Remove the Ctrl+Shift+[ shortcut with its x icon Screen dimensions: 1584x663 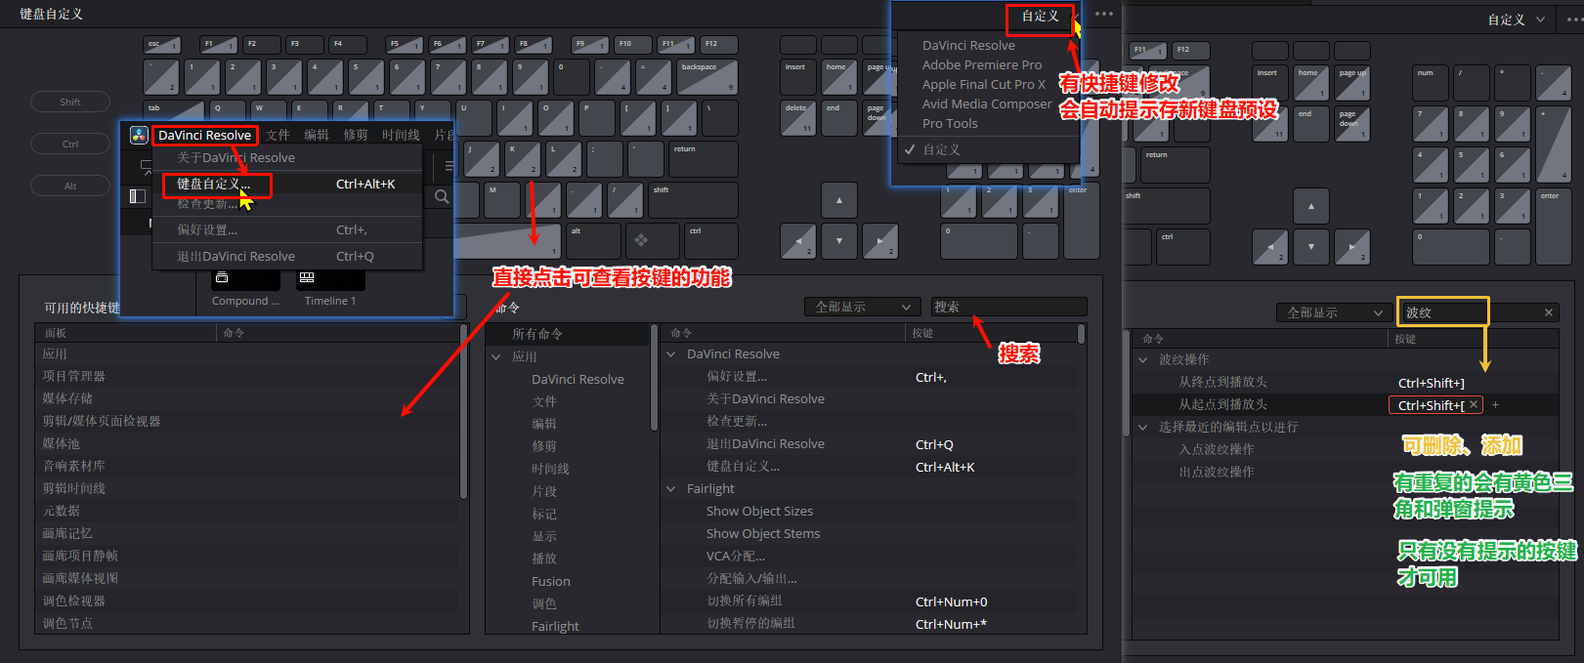[x=1474, y=404]
